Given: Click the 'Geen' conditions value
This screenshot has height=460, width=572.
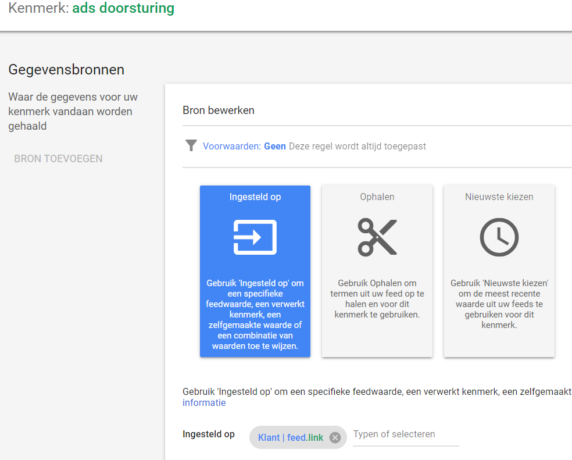Looking at the screenshot, I should click(275, 147).
